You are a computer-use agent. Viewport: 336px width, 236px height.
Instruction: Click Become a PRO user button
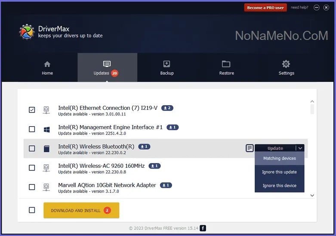265,8
